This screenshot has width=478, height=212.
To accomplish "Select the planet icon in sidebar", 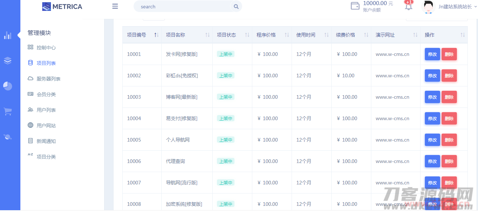I will coord(8,137).
